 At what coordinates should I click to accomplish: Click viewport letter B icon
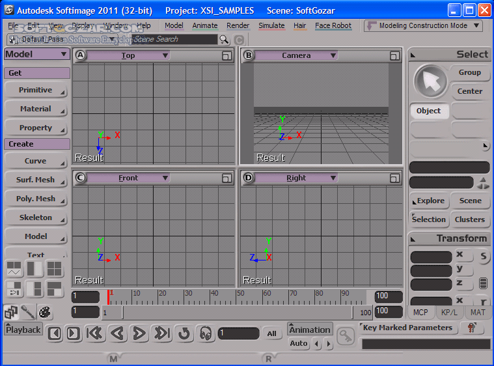tap(248, 55)
